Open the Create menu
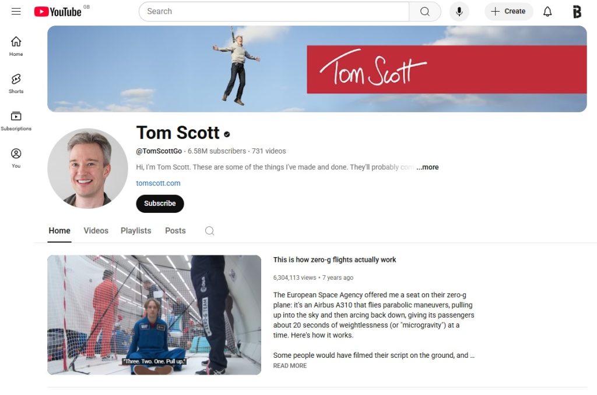Image resolution: width=597 pixels, height=395 pixels. (508, 12)
